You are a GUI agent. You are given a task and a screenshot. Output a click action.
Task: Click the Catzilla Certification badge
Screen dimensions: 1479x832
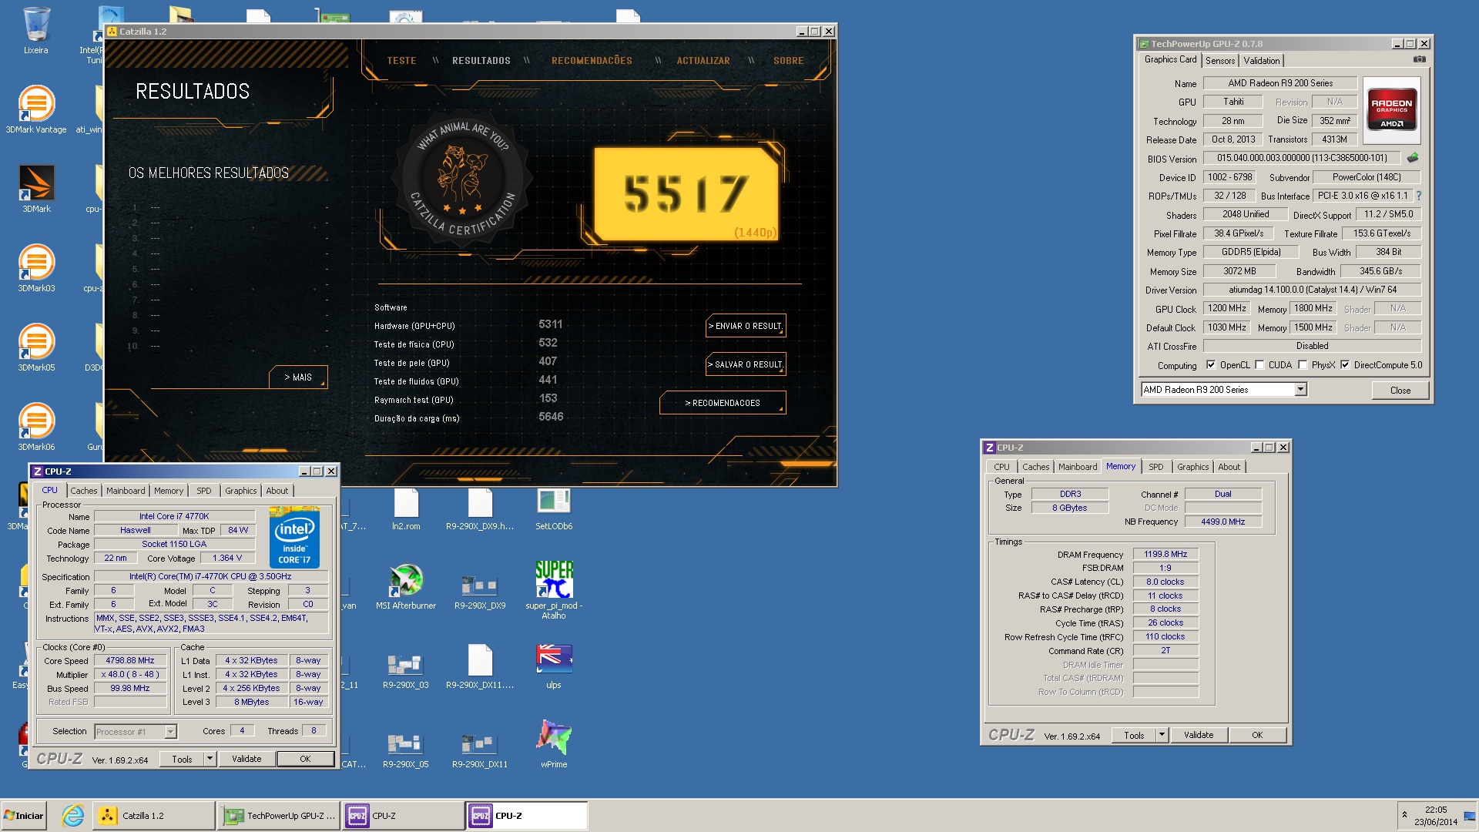[x=463, y=179]
